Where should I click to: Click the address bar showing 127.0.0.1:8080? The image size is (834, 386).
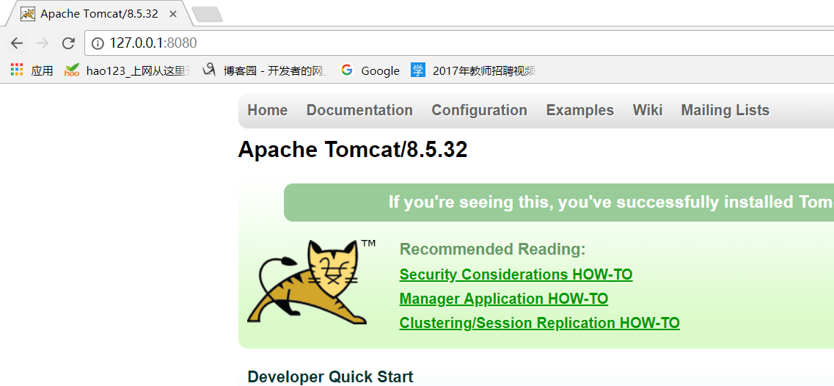click(440, 43)
